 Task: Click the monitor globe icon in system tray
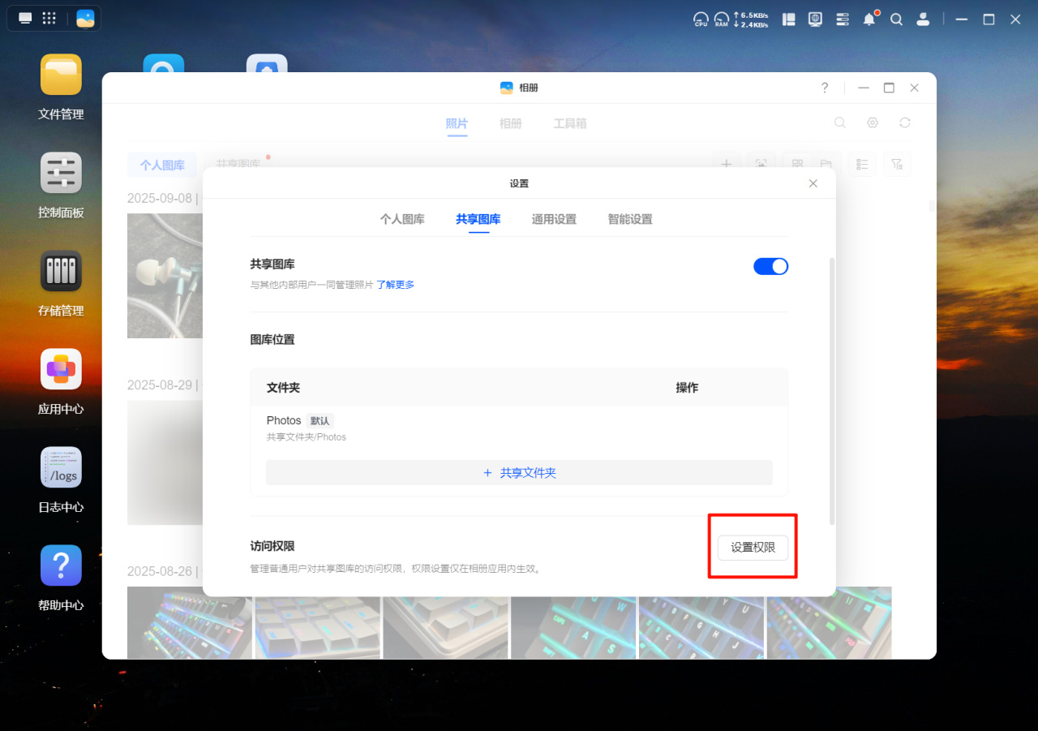pyautogui.click(x=816, y=19)
